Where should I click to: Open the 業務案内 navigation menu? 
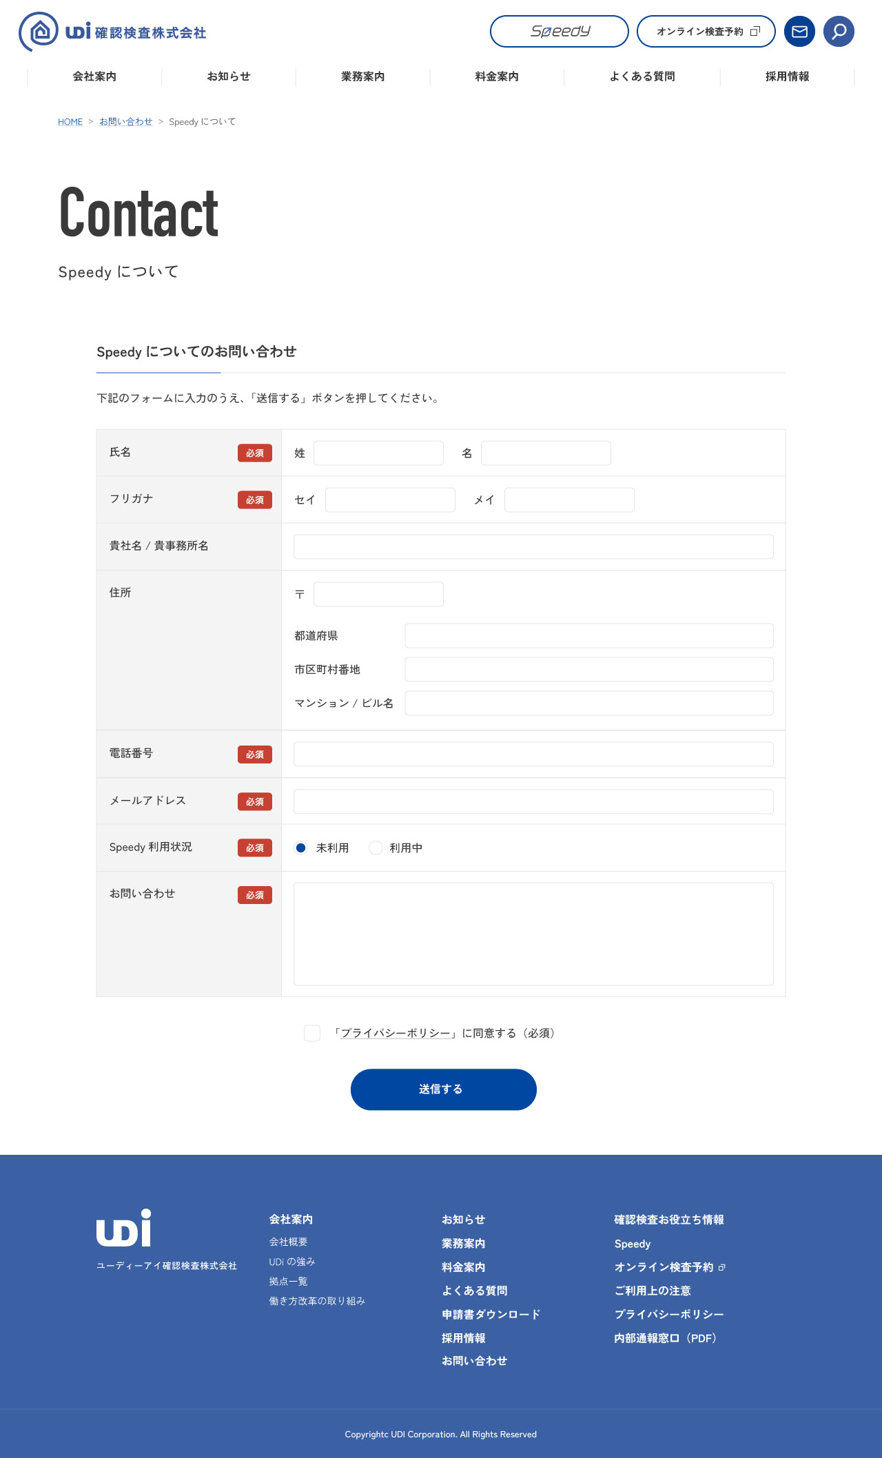tap(362, 76)
